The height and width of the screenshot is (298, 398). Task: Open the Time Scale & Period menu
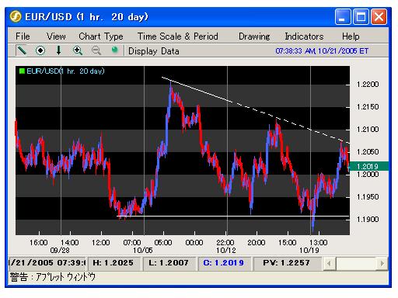pyautogui.click(x=177, y=36)
